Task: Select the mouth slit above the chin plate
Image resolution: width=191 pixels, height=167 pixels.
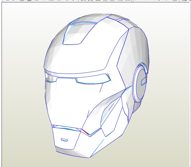Action: pyautogui.click(x=66, y=128)
